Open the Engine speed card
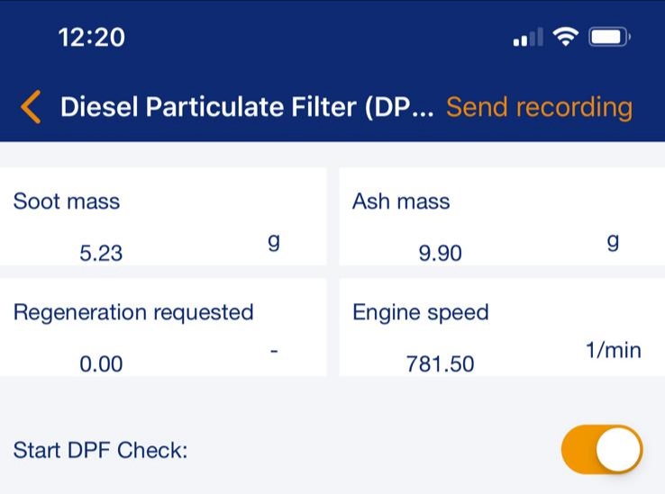 click(x=501, y=328)
